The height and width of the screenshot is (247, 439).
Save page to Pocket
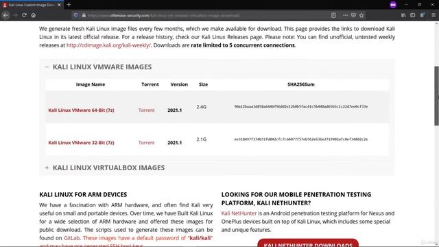click(x=353, y=15)
